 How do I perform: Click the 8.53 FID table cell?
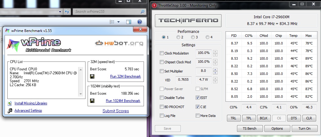pos(234,58)
